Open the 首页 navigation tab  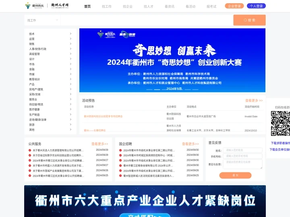pyautogui.click(x=87, y=6)
